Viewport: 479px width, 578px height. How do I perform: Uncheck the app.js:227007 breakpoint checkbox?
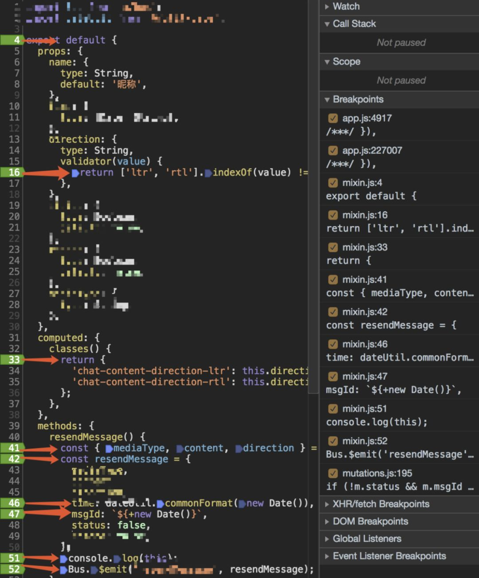coord(333,151)
